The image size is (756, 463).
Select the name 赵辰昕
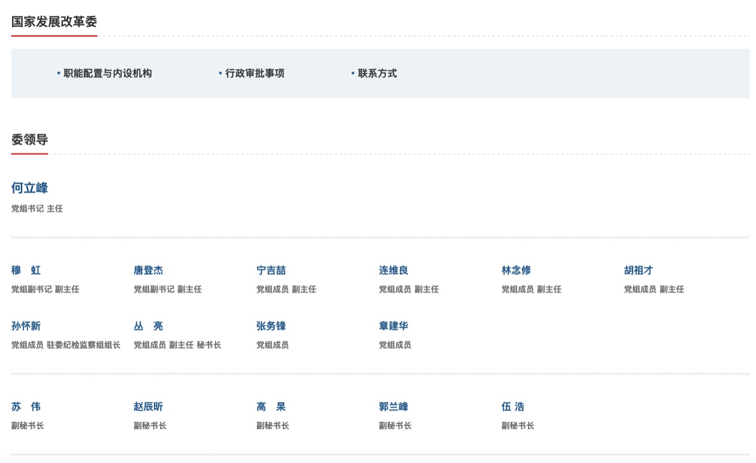pos(148,407)
